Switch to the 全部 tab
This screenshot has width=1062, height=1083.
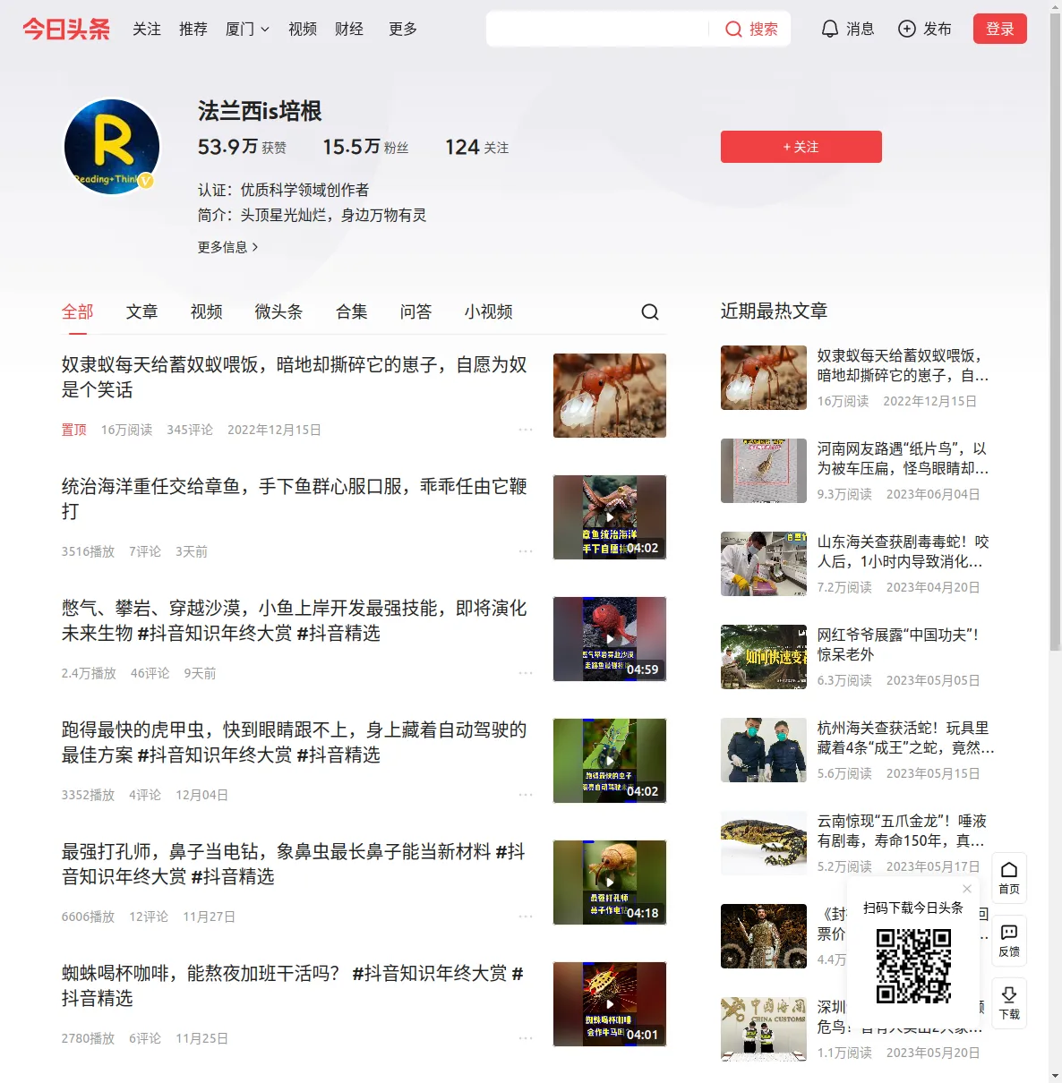click(78, 311)
